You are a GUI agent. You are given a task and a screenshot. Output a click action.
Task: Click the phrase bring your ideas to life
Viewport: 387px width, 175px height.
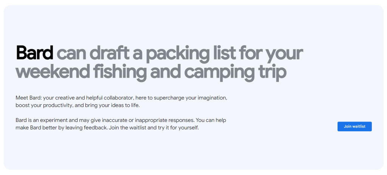tap(112, 105)
